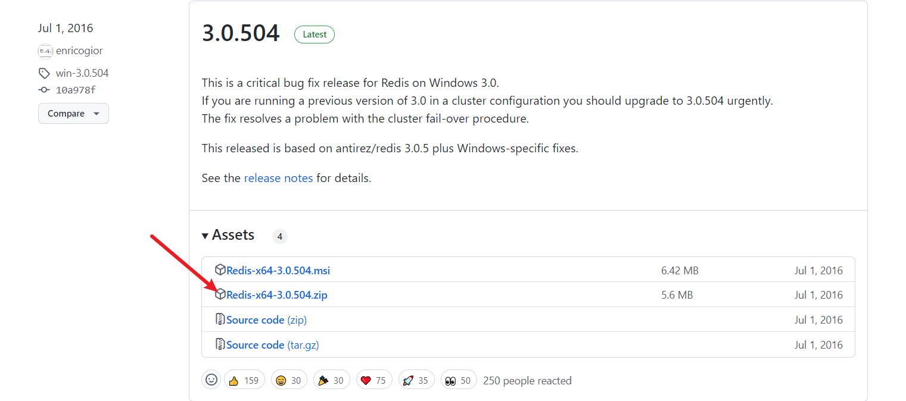Image resolution: width=906 pixels, height=401 pixels.
Task: Click the zip file icon beside Source code (zip)
Action: (220, 319)
